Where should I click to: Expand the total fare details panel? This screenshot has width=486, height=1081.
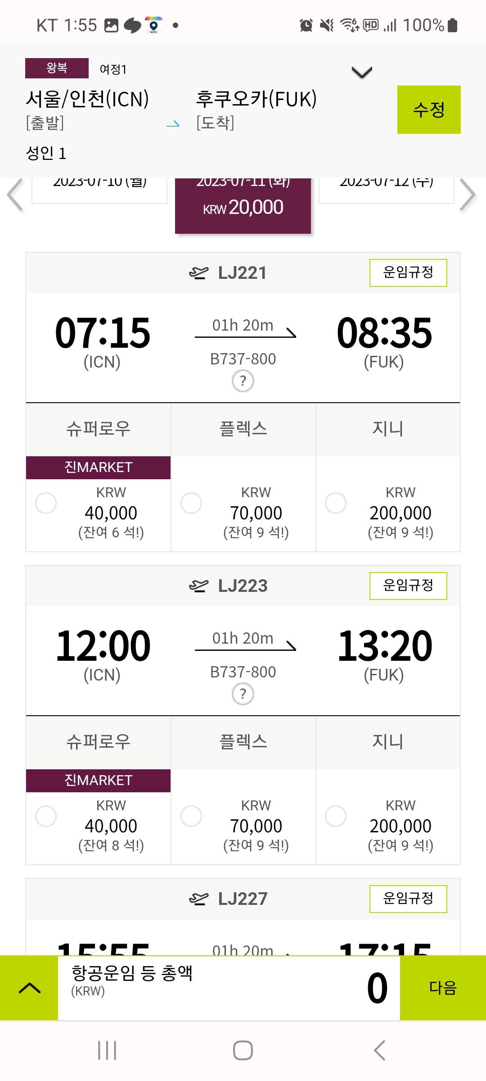click(30, 988)
